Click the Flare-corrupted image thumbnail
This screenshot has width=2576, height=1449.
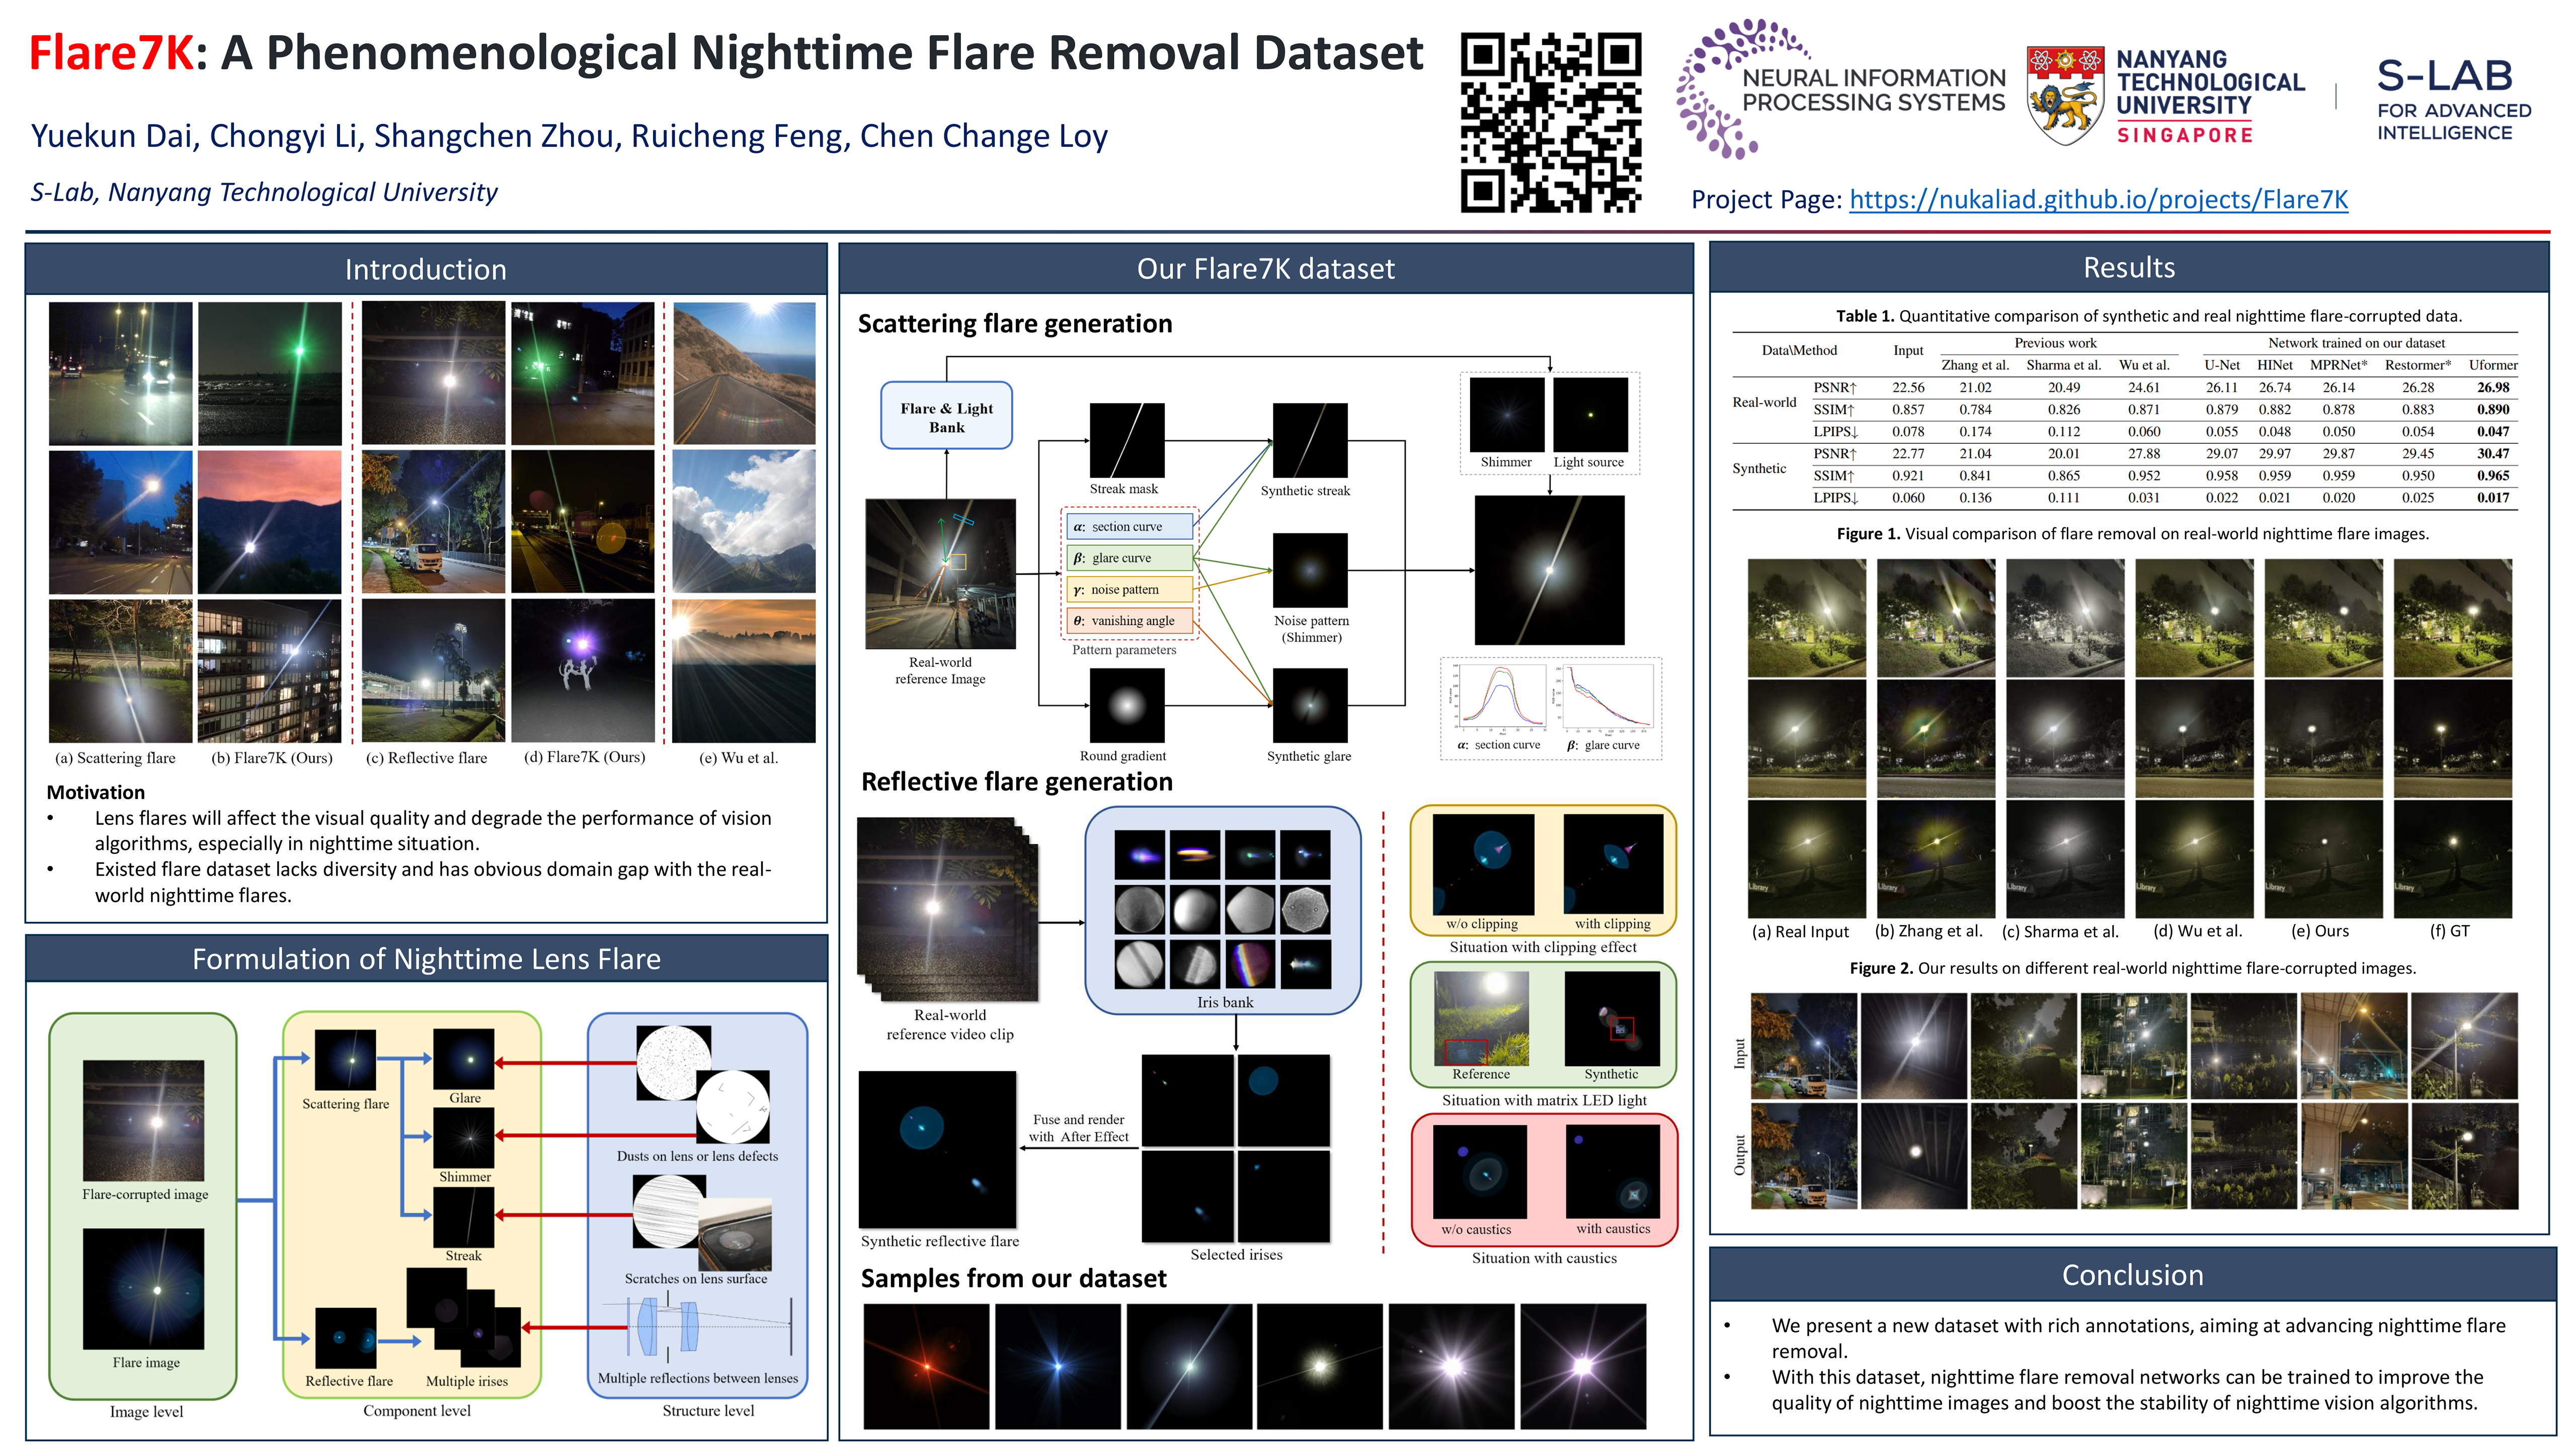coord(143,1120)
